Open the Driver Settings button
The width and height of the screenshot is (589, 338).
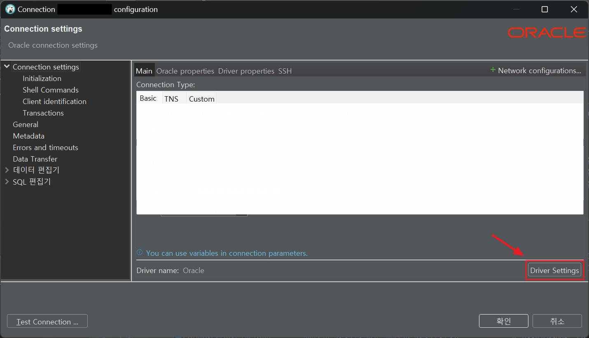click(554, 270)
